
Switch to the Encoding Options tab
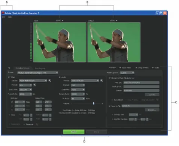(22, 68)
